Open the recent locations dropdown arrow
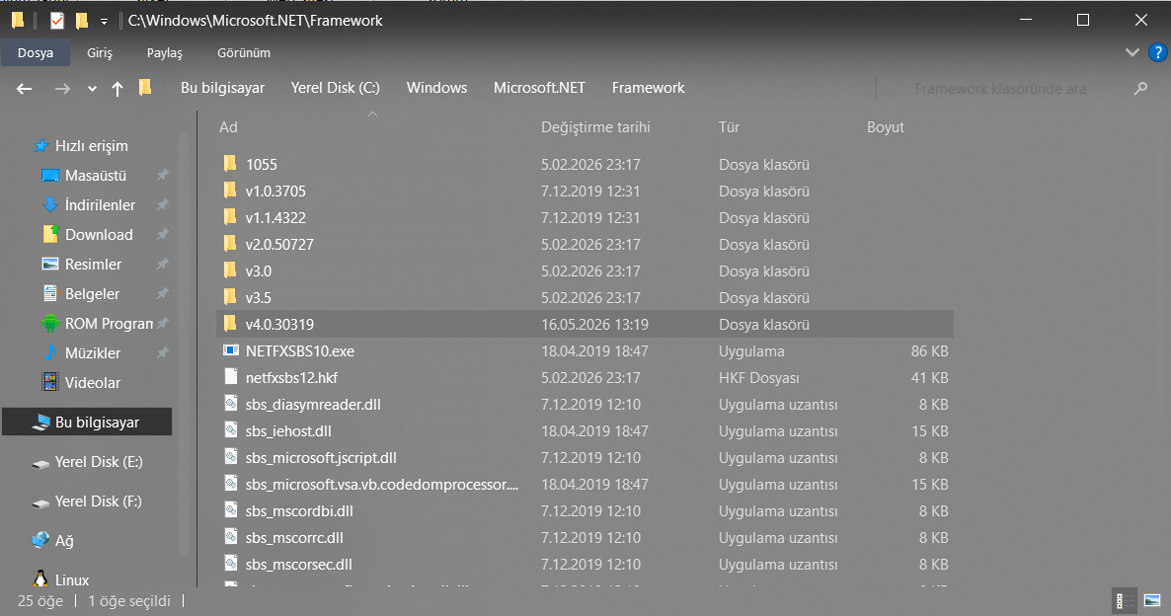This screenshot has height=616, width=1171. click(92, 89)
